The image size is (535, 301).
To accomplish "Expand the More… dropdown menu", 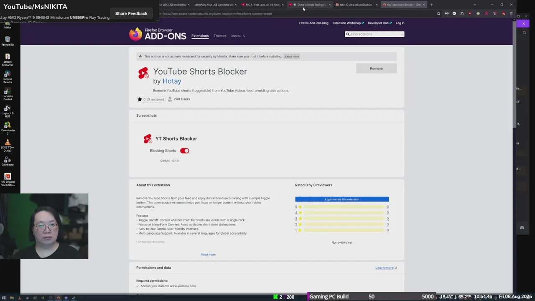I will tap(238, 36).
